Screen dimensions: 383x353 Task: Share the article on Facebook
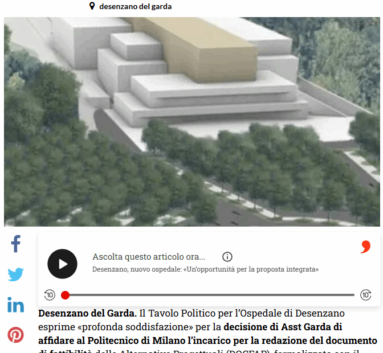pyautogui.click(x=16, y=244)
